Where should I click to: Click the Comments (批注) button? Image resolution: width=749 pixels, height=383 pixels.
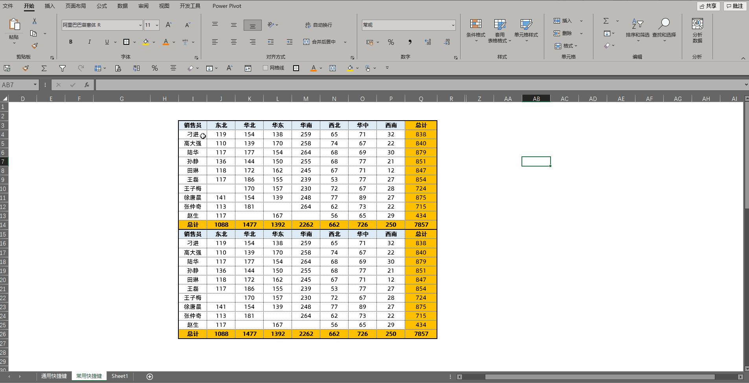pyautogui.click(x=734, y=6)
